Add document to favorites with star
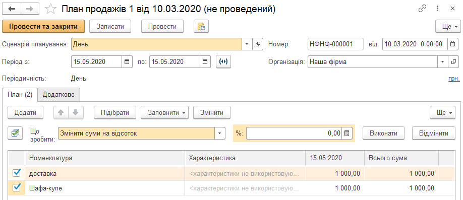Screen dimensions: 463x200 tap(50, 9)
